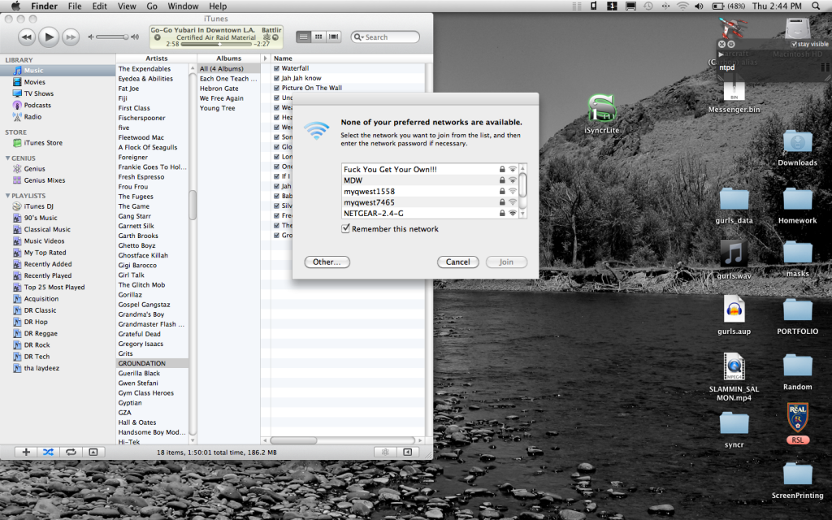Open the search field magnifier dropdown
832x520 pixels.
[359, 37]
